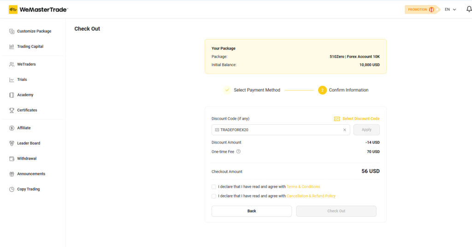Viewport: 472px width, 247px height.
Task: Clear the discount code with X icon
Action: pyautogui.click(x=344, y=130)
